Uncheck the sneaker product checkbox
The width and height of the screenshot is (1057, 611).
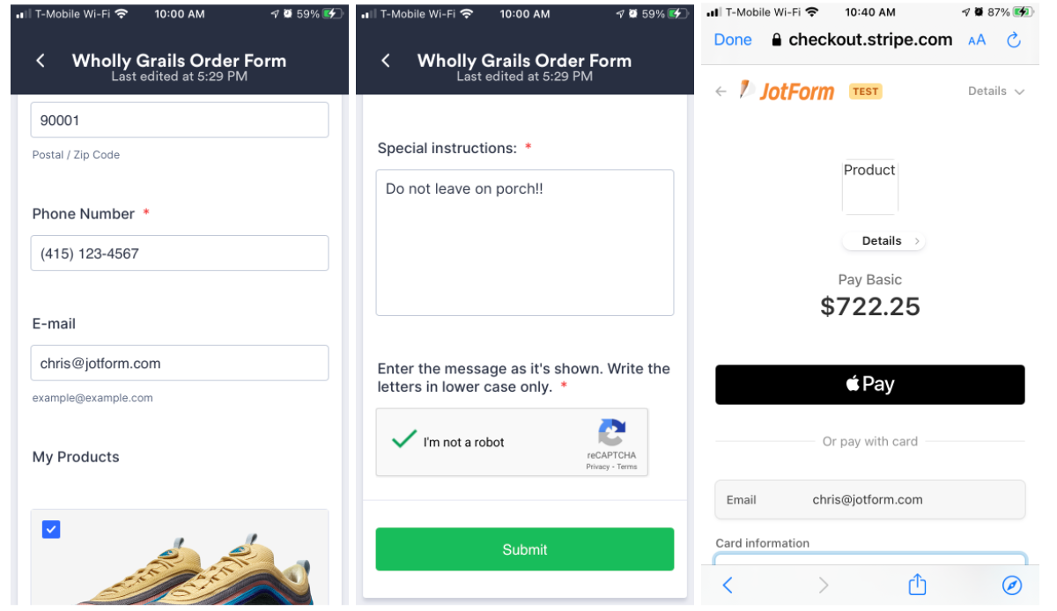tap(51, 529)
